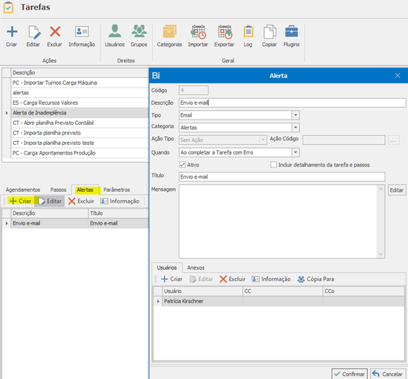Screen dimensions: 408x379
Task: Click the Cancelar button
Action: point(388,374)
